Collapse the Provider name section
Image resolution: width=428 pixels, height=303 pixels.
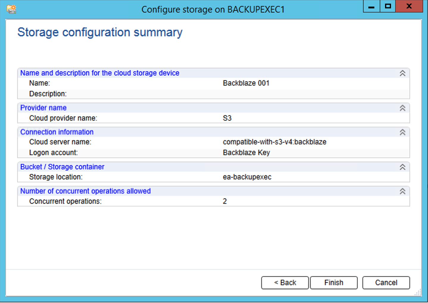[x=402, y=108]
